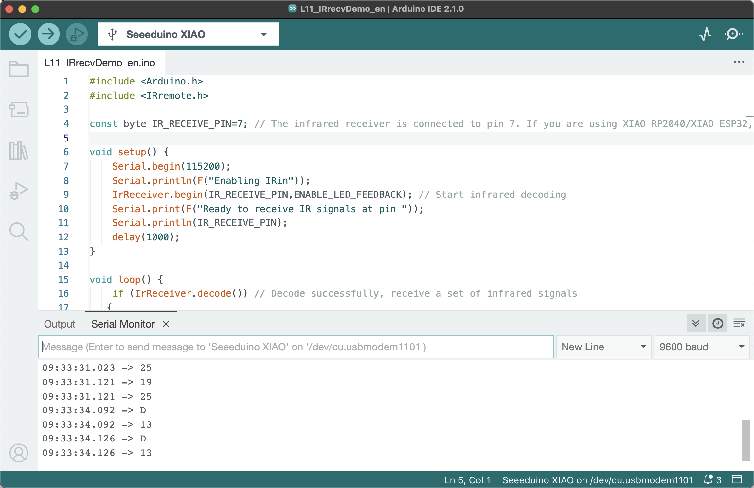Click the '09:33:34.092 -> D' output row
Screen dimensions: 754x488
pos(94,410)
